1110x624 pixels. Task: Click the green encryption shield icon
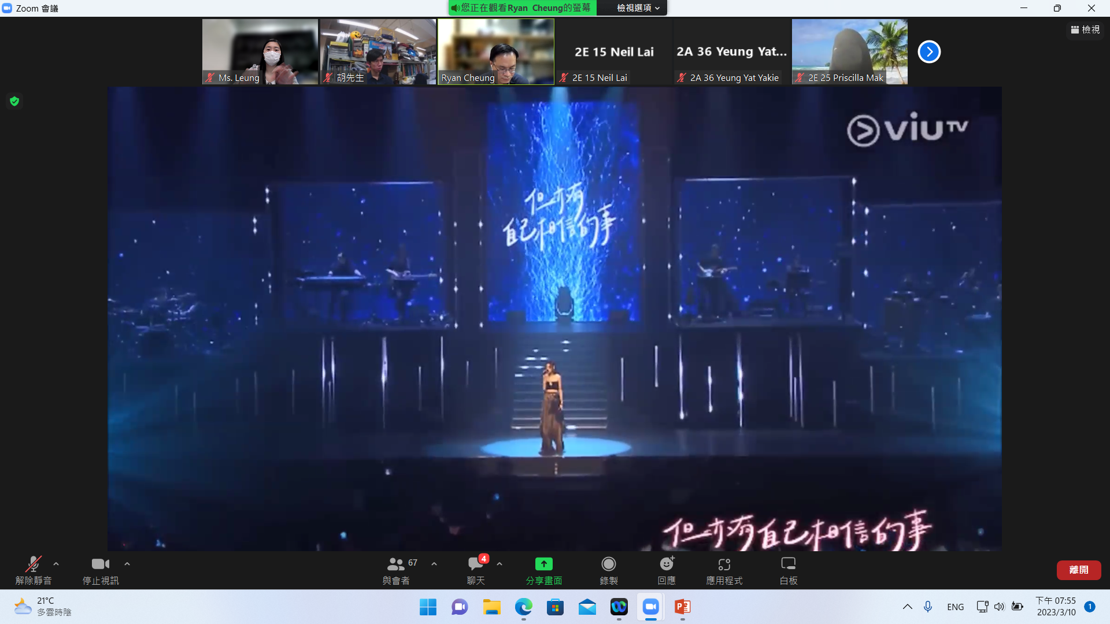14,102
